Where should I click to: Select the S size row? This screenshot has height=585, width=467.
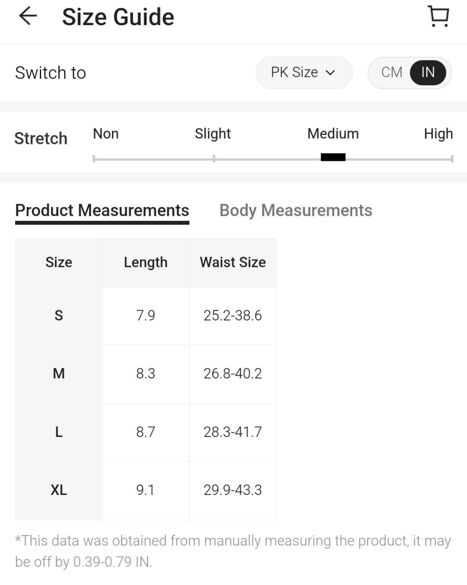pos(59,315)
